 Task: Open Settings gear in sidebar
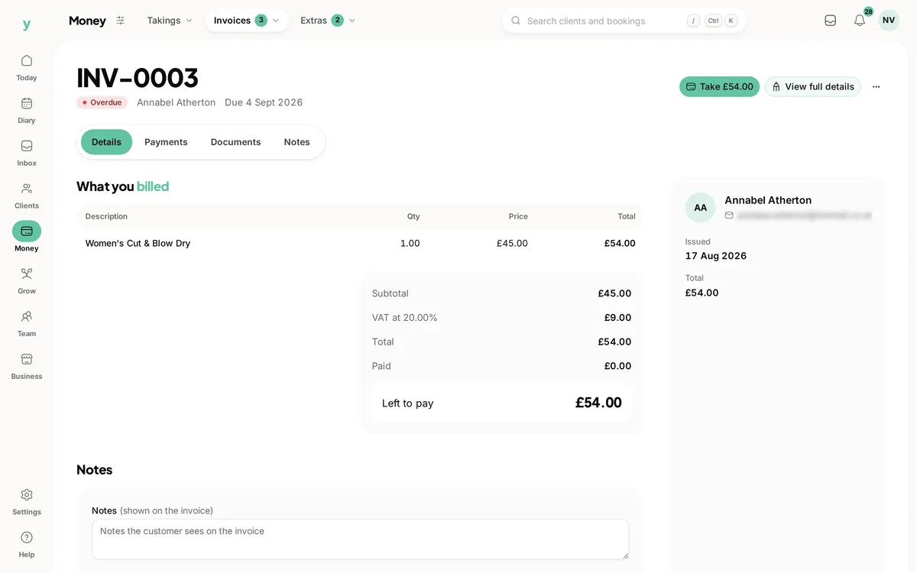click(x=27, y=494)
